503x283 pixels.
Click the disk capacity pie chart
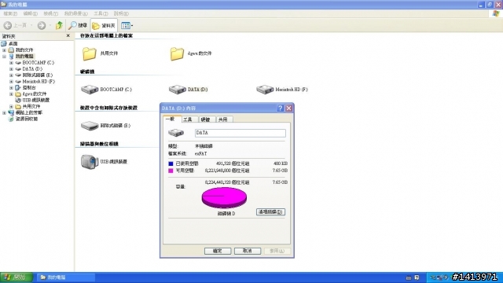click(224, 198)
